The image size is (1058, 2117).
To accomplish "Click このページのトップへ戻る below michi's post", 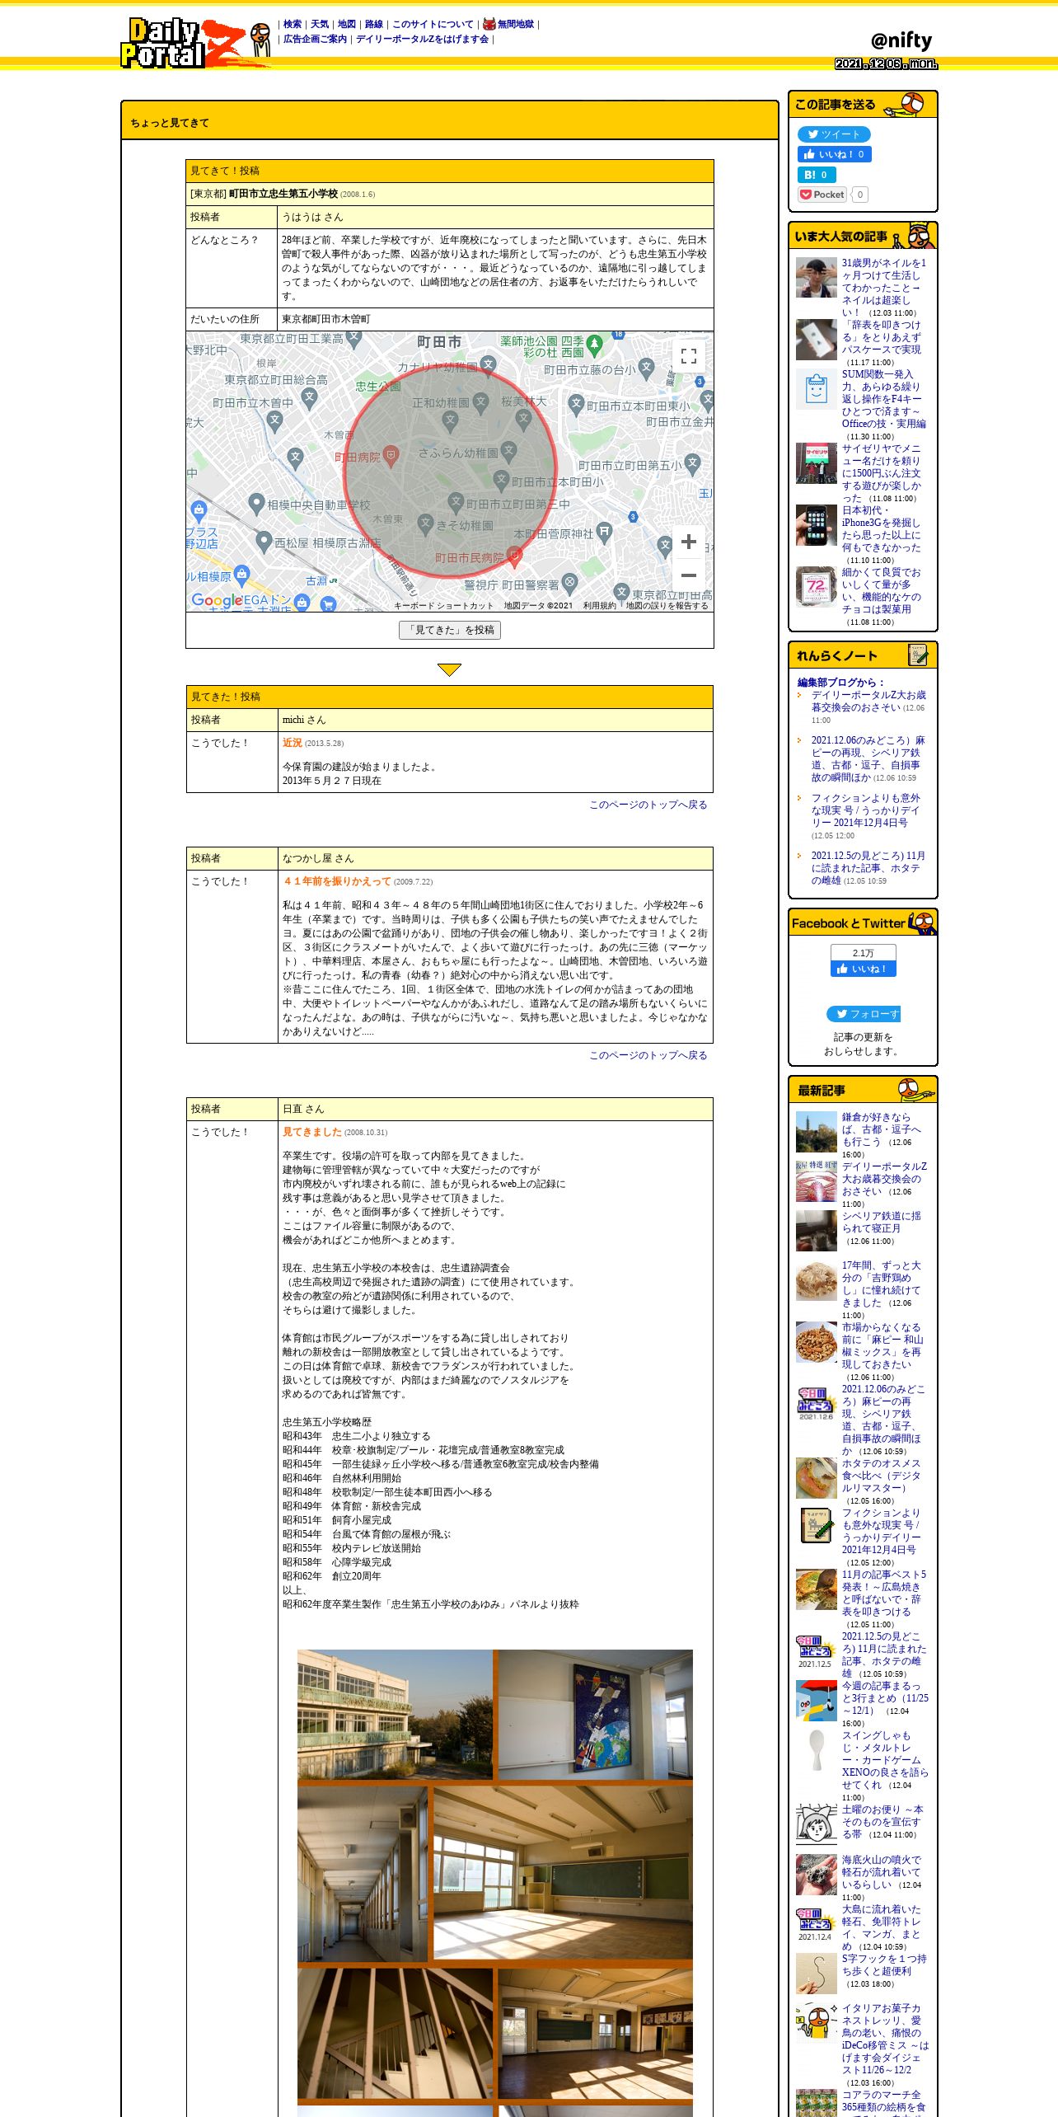I will [x=648, y=805].
